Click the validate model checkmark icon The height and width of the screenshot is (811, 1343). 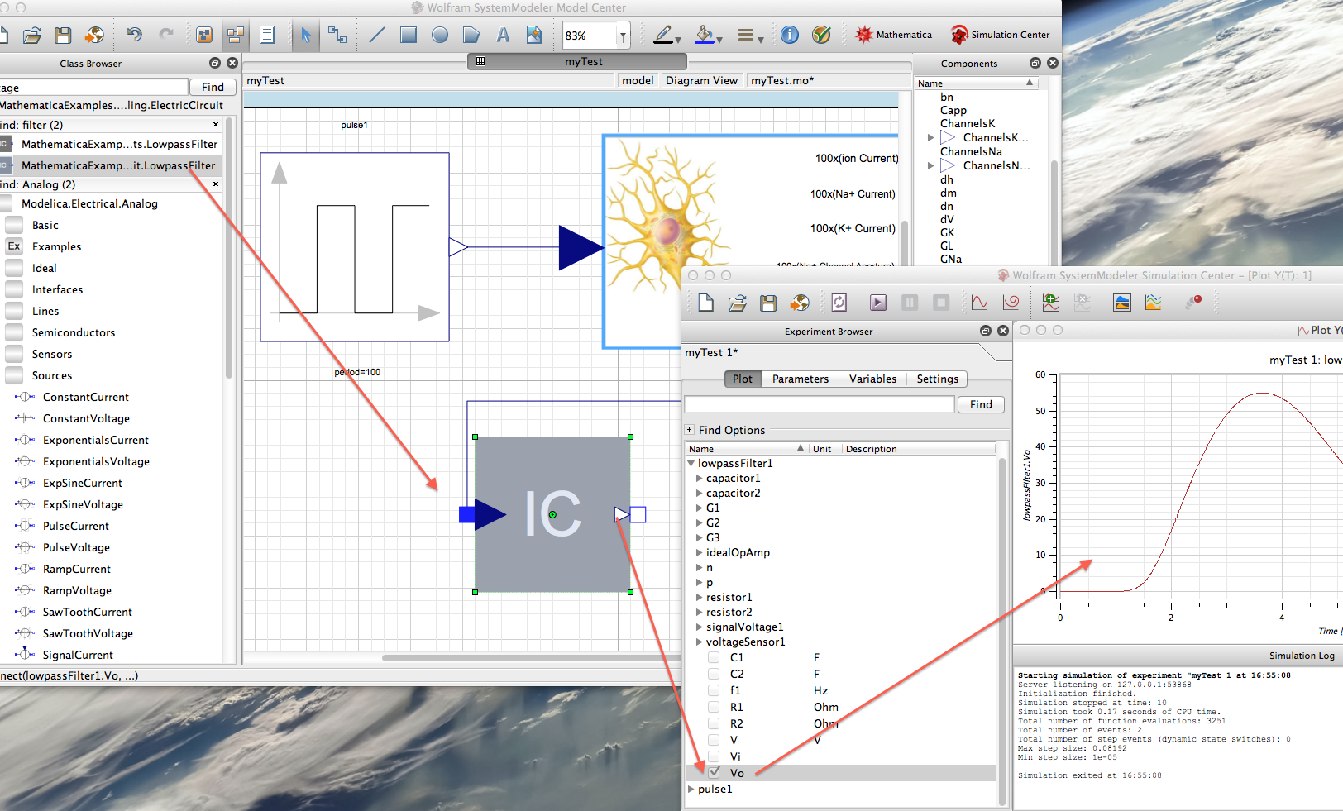821,35
